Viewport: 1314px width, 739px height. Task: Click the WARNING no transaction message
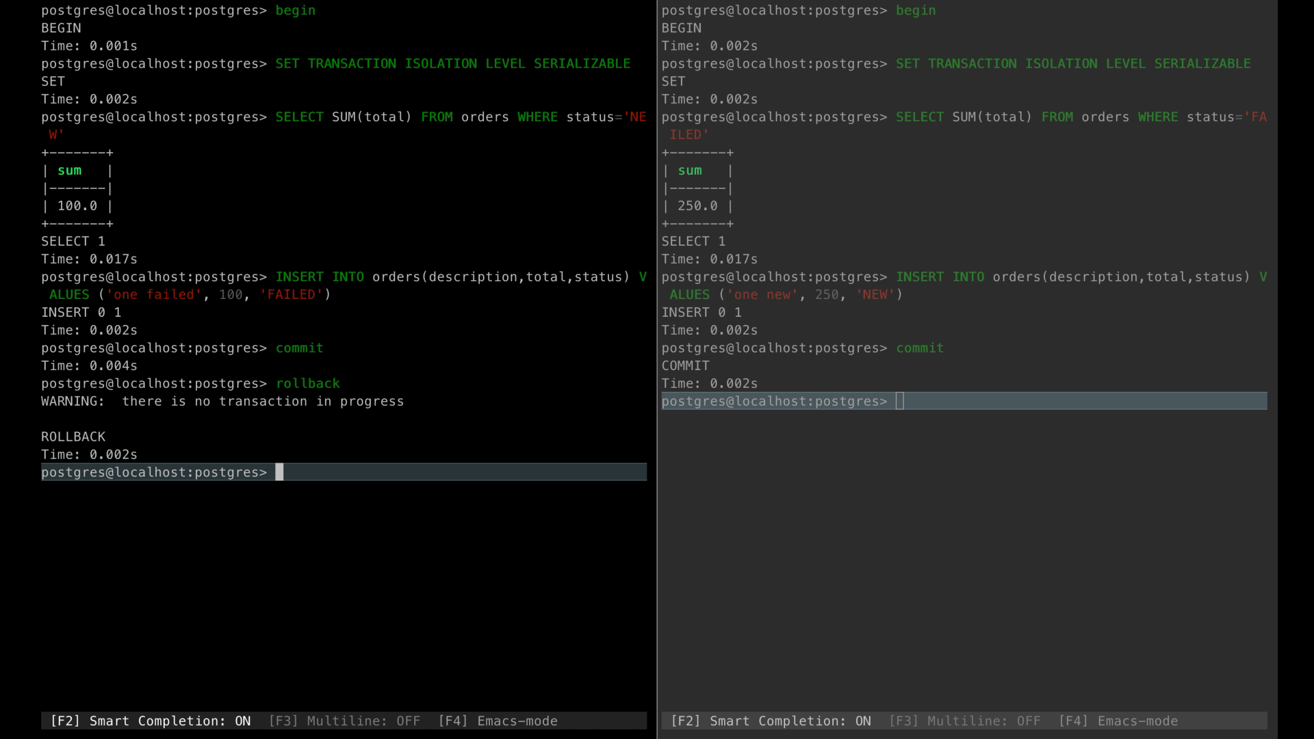click(222, 401)
